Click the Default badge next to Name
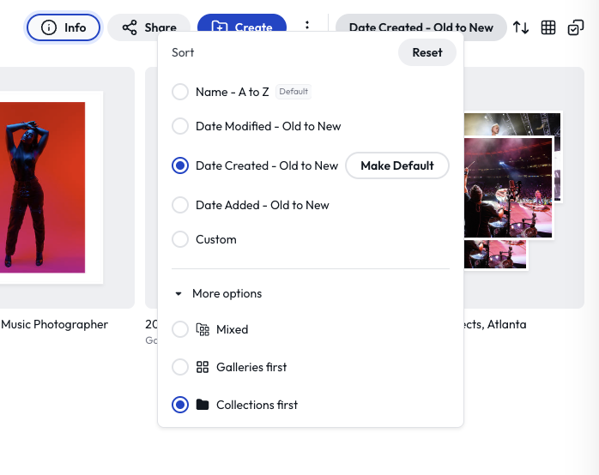 click(293, 92)
